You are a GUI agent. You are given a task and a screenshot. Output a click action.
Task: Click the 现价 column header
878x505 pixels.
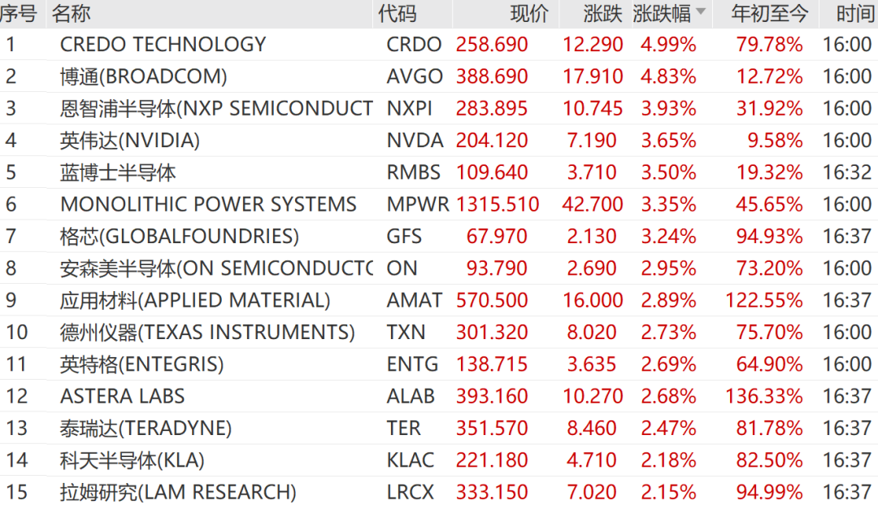click(528, 14)
